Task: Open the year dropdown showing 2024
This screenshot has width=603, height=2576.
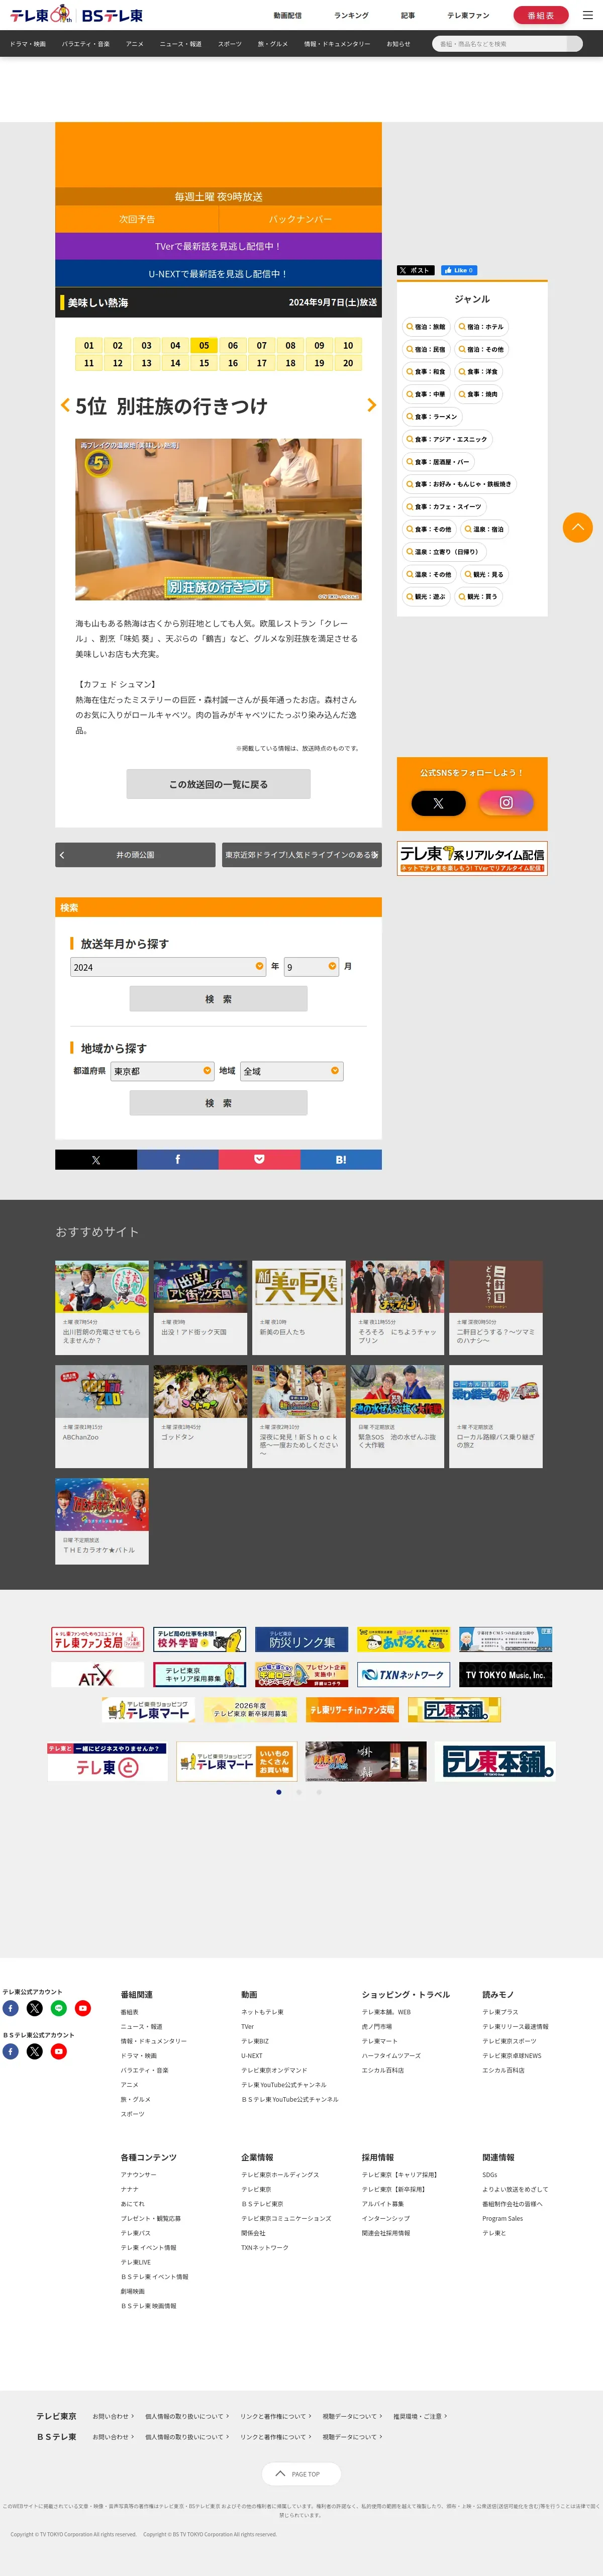Action: click(168, 967)
